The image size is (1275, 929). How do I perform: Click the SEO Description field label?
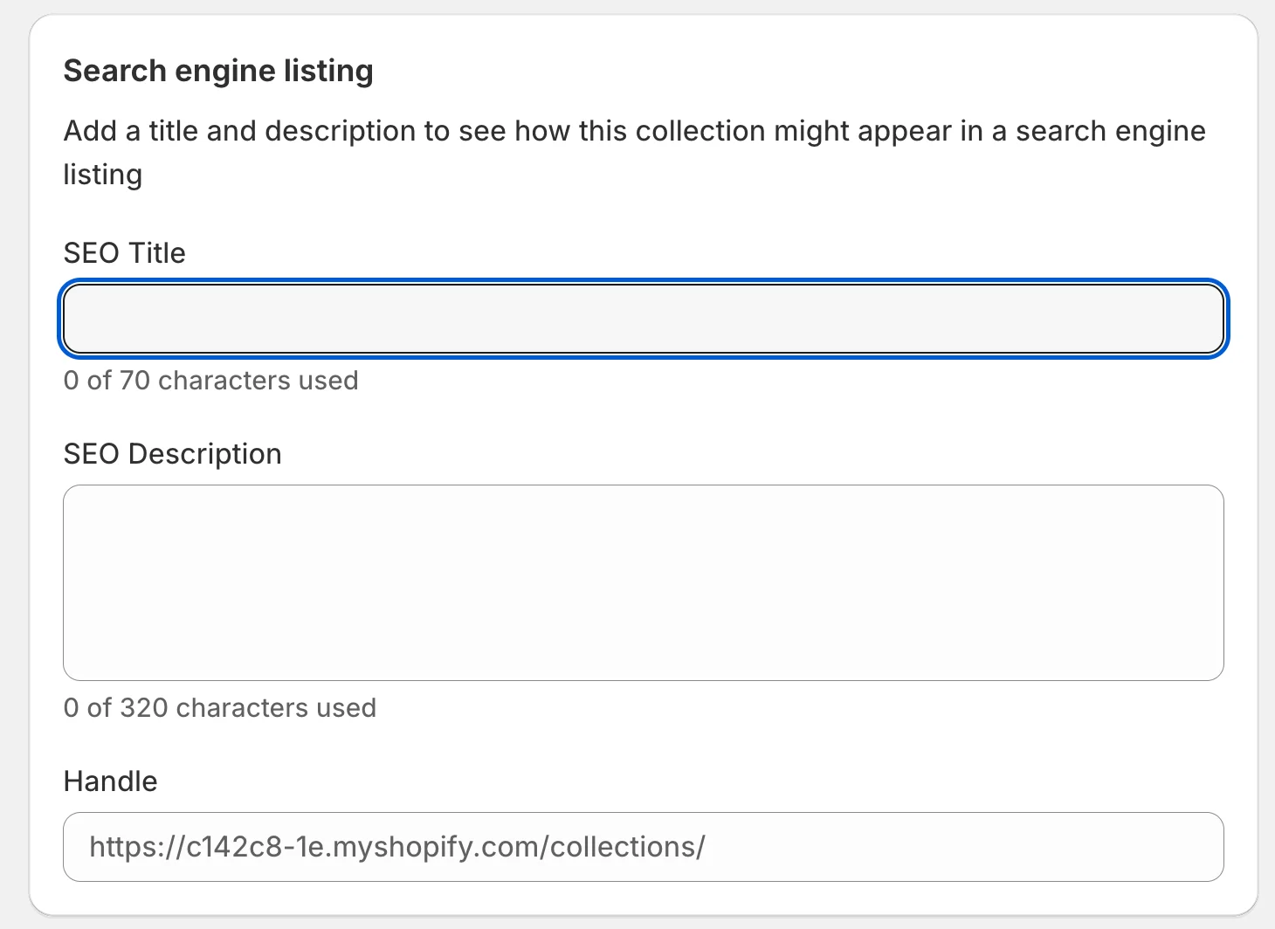click(x=172, y=453)
